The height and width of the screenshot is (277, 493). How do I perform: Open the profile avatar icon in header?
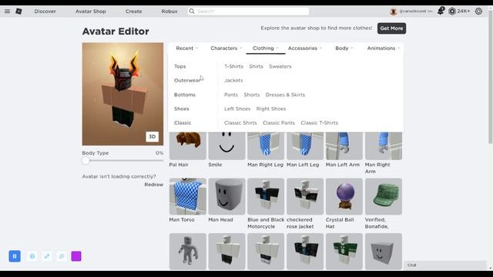(393, 12)
